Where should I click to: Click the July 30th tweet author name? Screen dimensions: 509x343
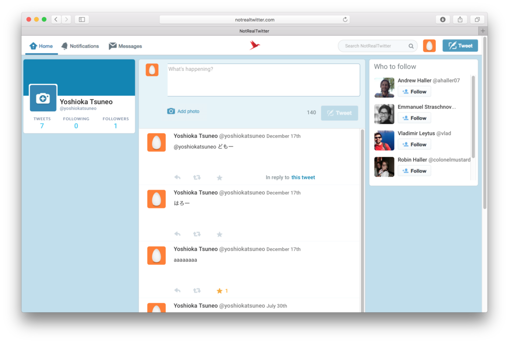tap(195, 306)
